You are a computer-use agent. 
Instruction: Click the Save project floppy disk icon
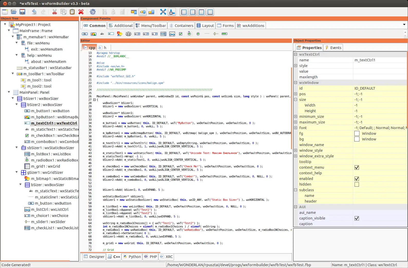click(x=22, y=12)
